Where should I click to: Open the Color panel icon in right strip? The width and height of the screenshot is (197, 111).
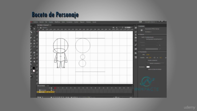pos(136,28)
